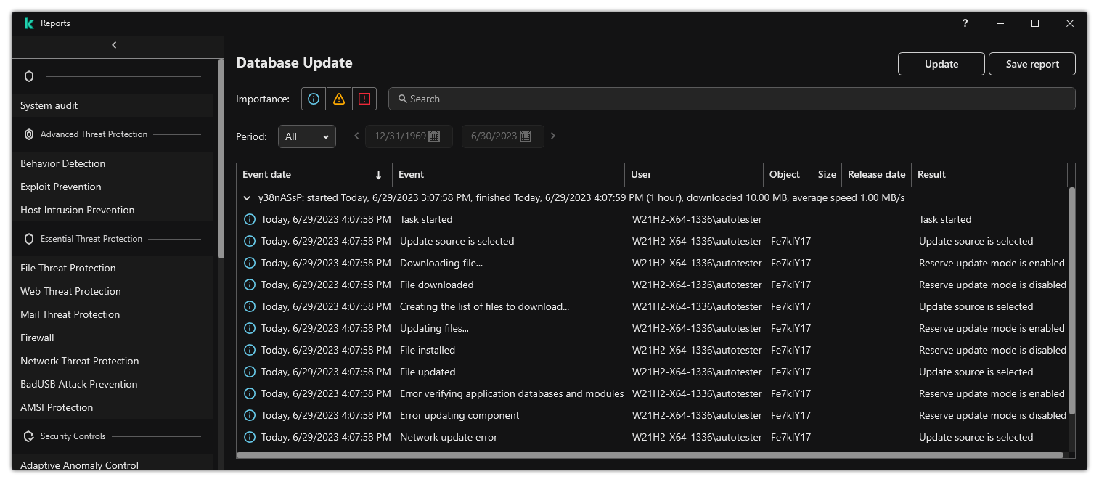Click the Advanced Threat Protection shield icon
1099x482 pixels.
[x=28, y=134]
